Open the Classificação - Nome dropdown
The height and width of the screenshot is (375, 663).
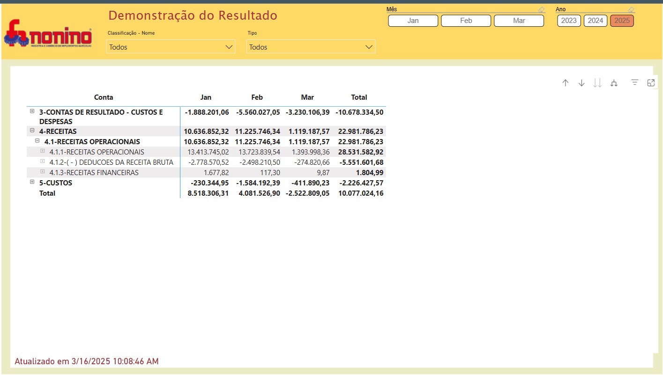(171, 47)
